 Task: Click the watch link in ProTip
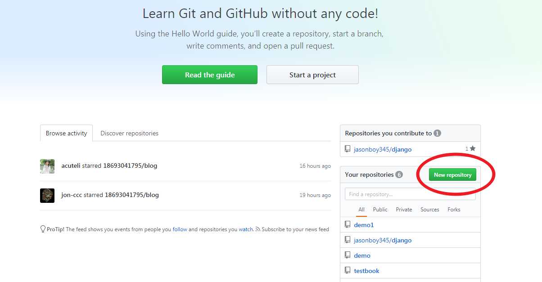246,229
